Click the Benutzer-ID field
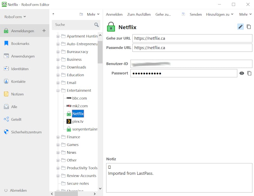 coord(191,64)
